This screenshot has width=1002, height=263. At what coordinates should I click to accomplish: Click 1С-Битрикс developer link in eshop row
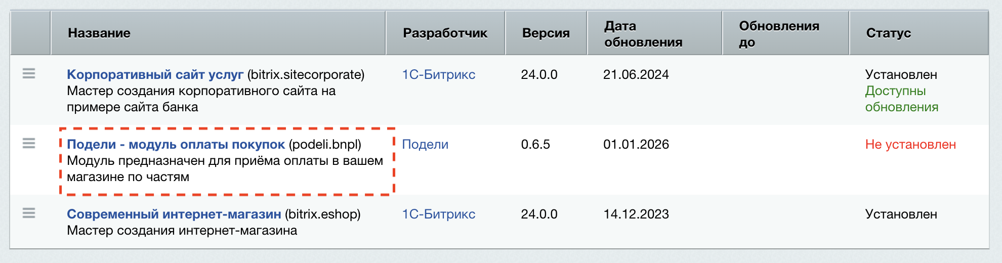[x=438, y=214]
